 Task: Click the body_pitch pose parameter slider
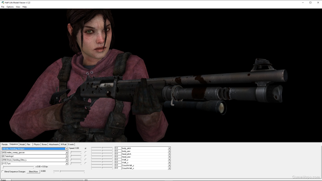pos(102,148)
